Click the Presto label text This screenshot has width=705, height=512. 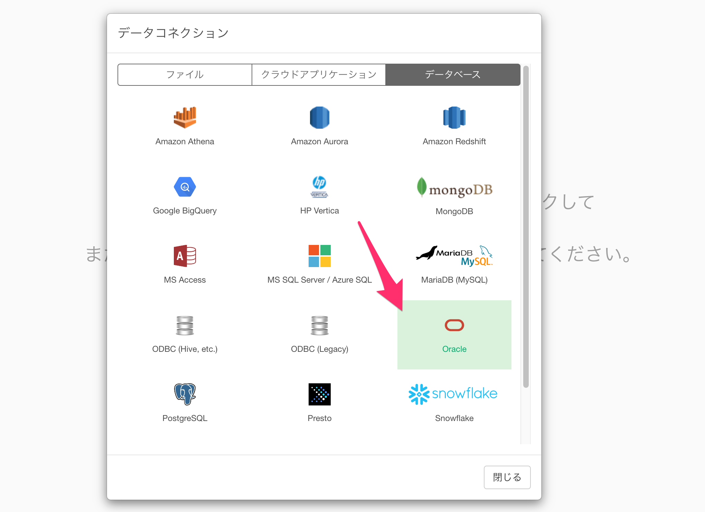pos(320,418)
